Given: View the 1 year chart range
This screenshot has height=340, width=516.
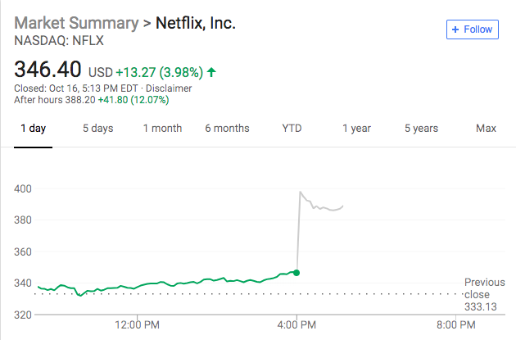Looking at the screenshot, I should point(356,129).
